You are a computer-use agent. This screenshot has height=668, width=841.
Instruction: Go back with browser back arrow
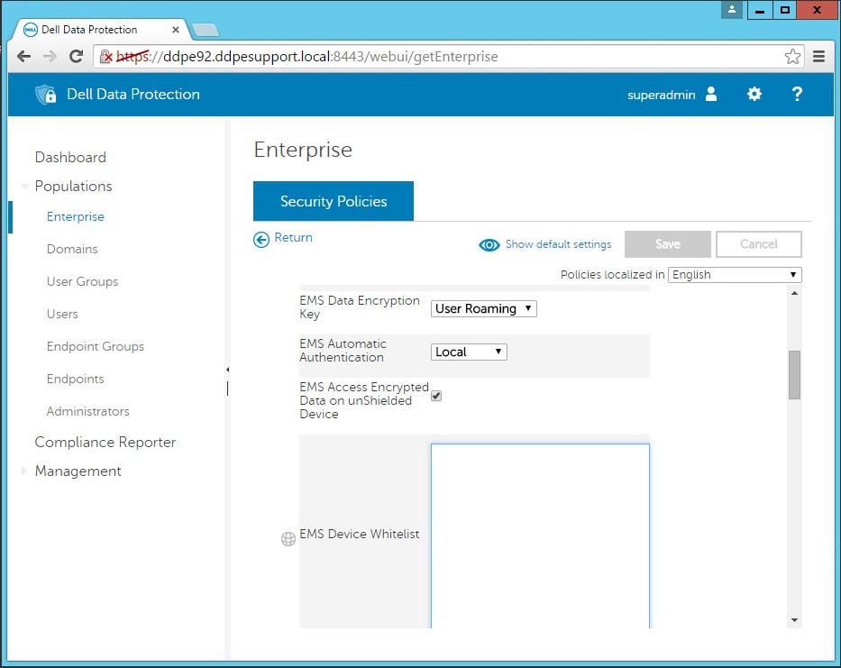[23, 56]
